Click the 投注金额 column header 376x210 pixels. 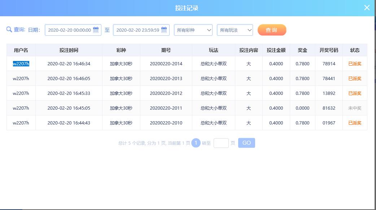coord(276,50)
